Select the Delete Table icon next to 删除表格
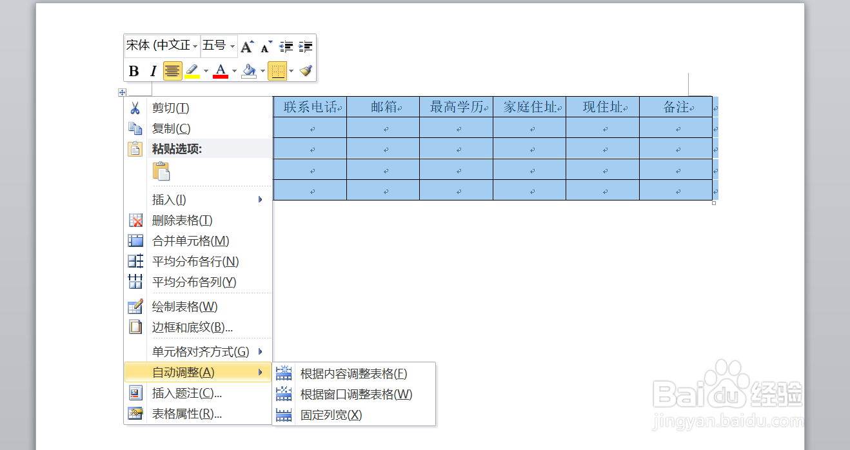This screenshot has height=450, width=850. click(135, 220)
